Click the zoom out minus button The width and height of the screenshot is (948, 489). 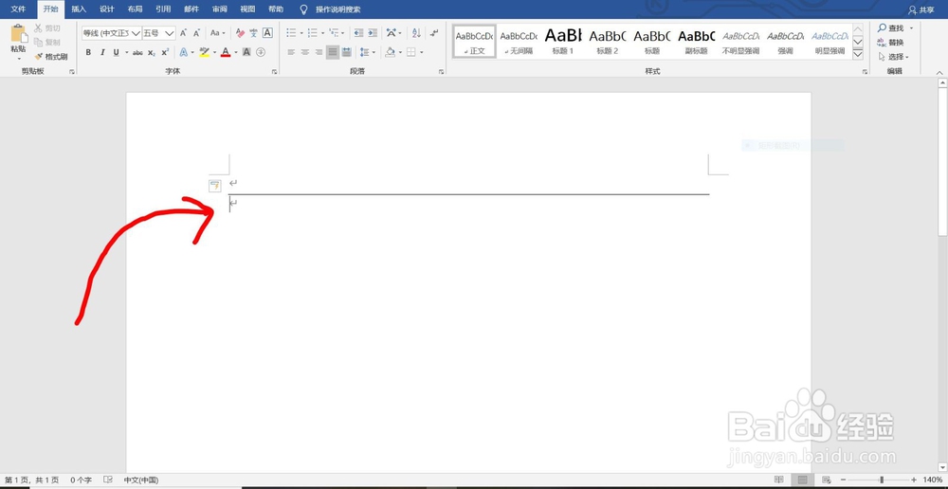(x=842, y=480)
